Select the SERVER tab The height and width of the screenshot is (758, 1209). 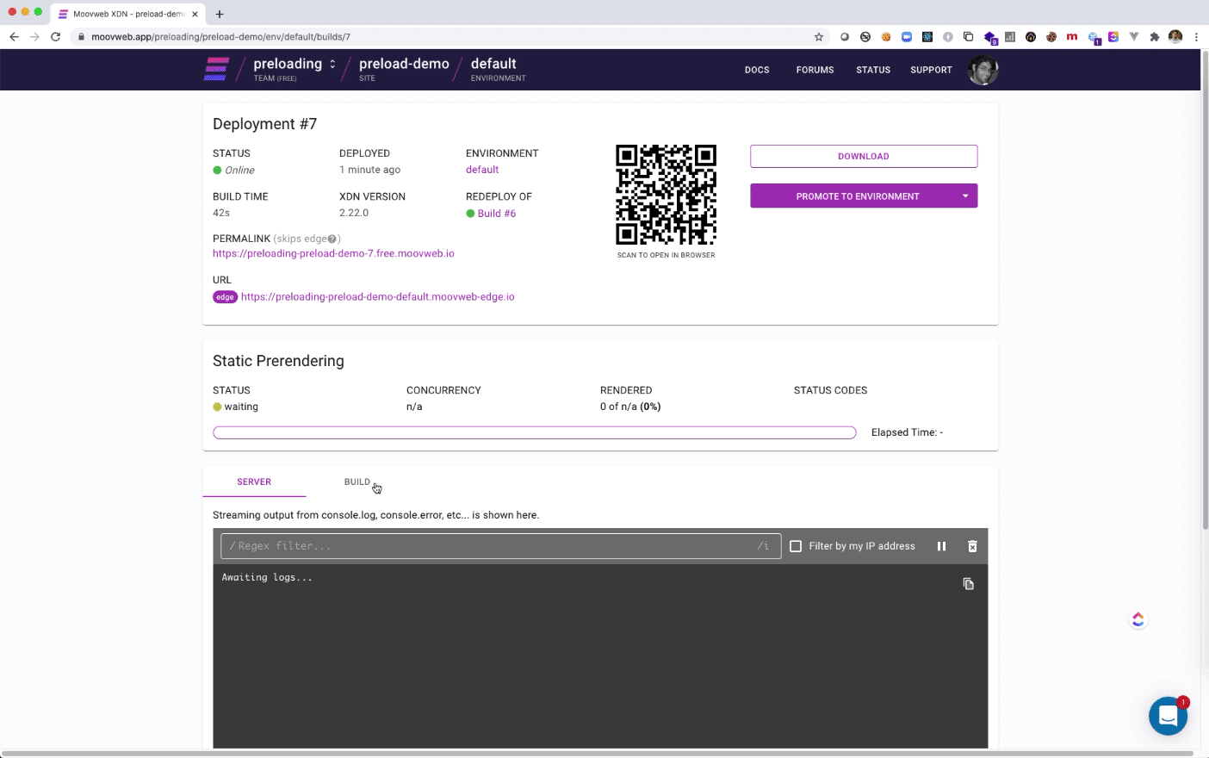[x=254, y=482]
